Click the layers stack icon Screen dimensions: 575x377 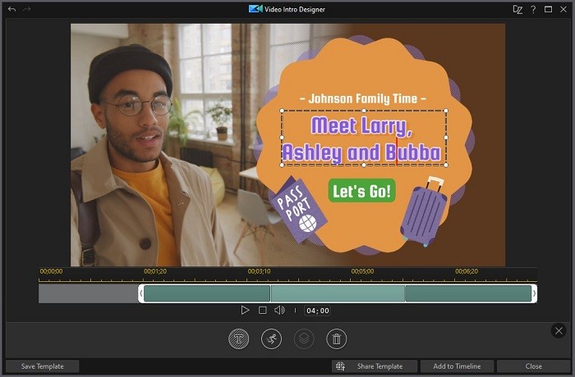pos(304,339)
